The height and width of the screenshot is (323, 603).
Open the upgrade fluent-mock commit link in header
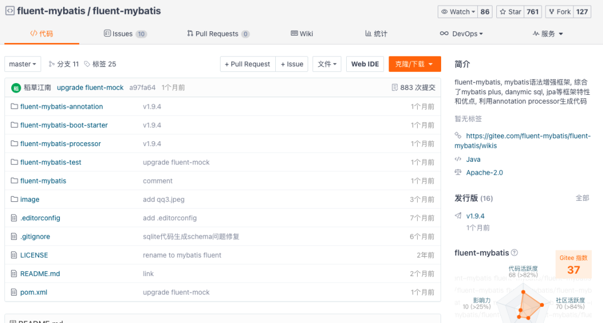point(90,88)
